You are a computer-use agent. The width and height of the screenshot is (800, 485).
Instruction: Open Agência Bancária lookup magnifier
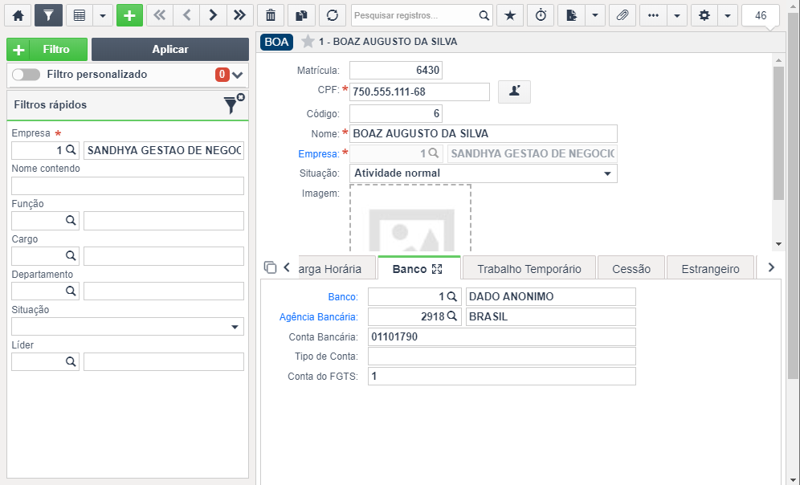click(x=452, y=316)
